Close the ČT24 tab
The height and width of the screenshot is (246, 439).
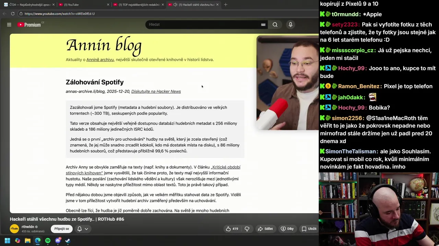tap(54, 5)
